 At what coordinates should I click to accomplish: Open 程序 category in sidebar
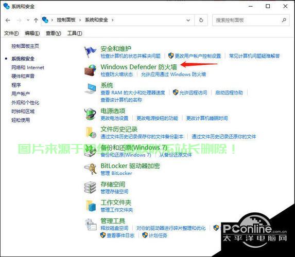(16, 85)
